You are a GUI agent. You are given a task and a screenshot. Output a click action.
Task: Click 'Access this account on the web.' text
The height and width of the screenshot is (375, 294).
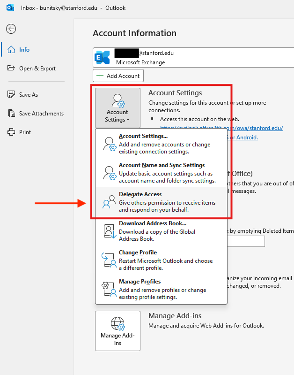coord(199,119)
